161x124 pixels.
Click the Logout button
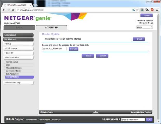click(x=146, y=15)
